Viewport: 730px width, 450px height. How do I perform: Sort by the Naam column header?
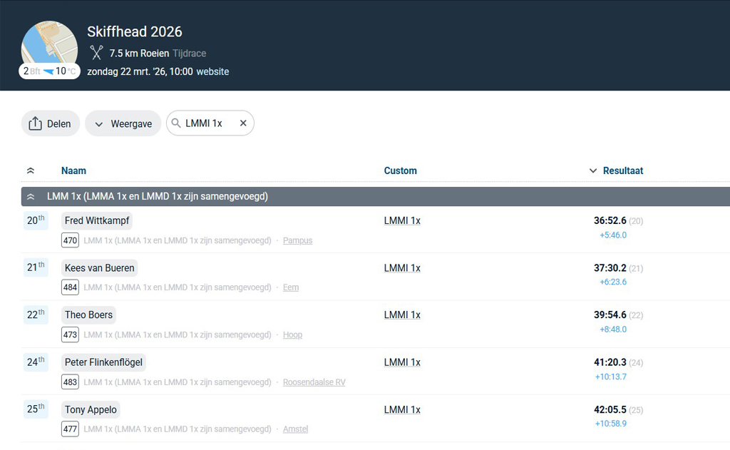coord(73,171)
